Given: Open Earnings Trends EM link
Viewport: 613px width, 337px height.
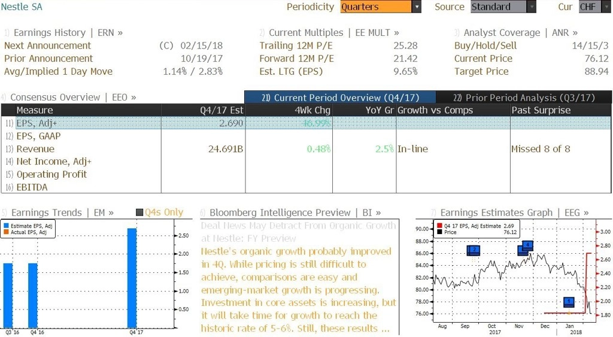Looking at the screenshot, I should pyautogui.click(x=62, y=212).
